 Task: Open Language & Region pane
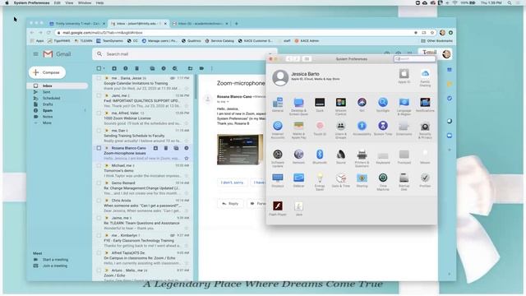click(404, 102)
